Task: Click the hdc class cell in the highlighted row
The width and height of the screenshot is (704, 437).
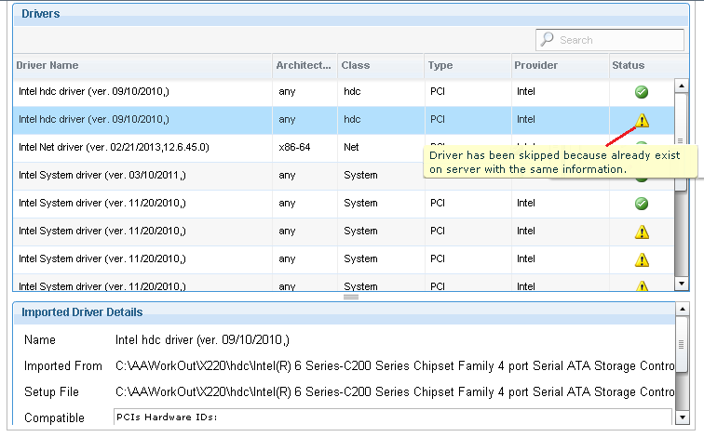Action: [x=352, y=119]
